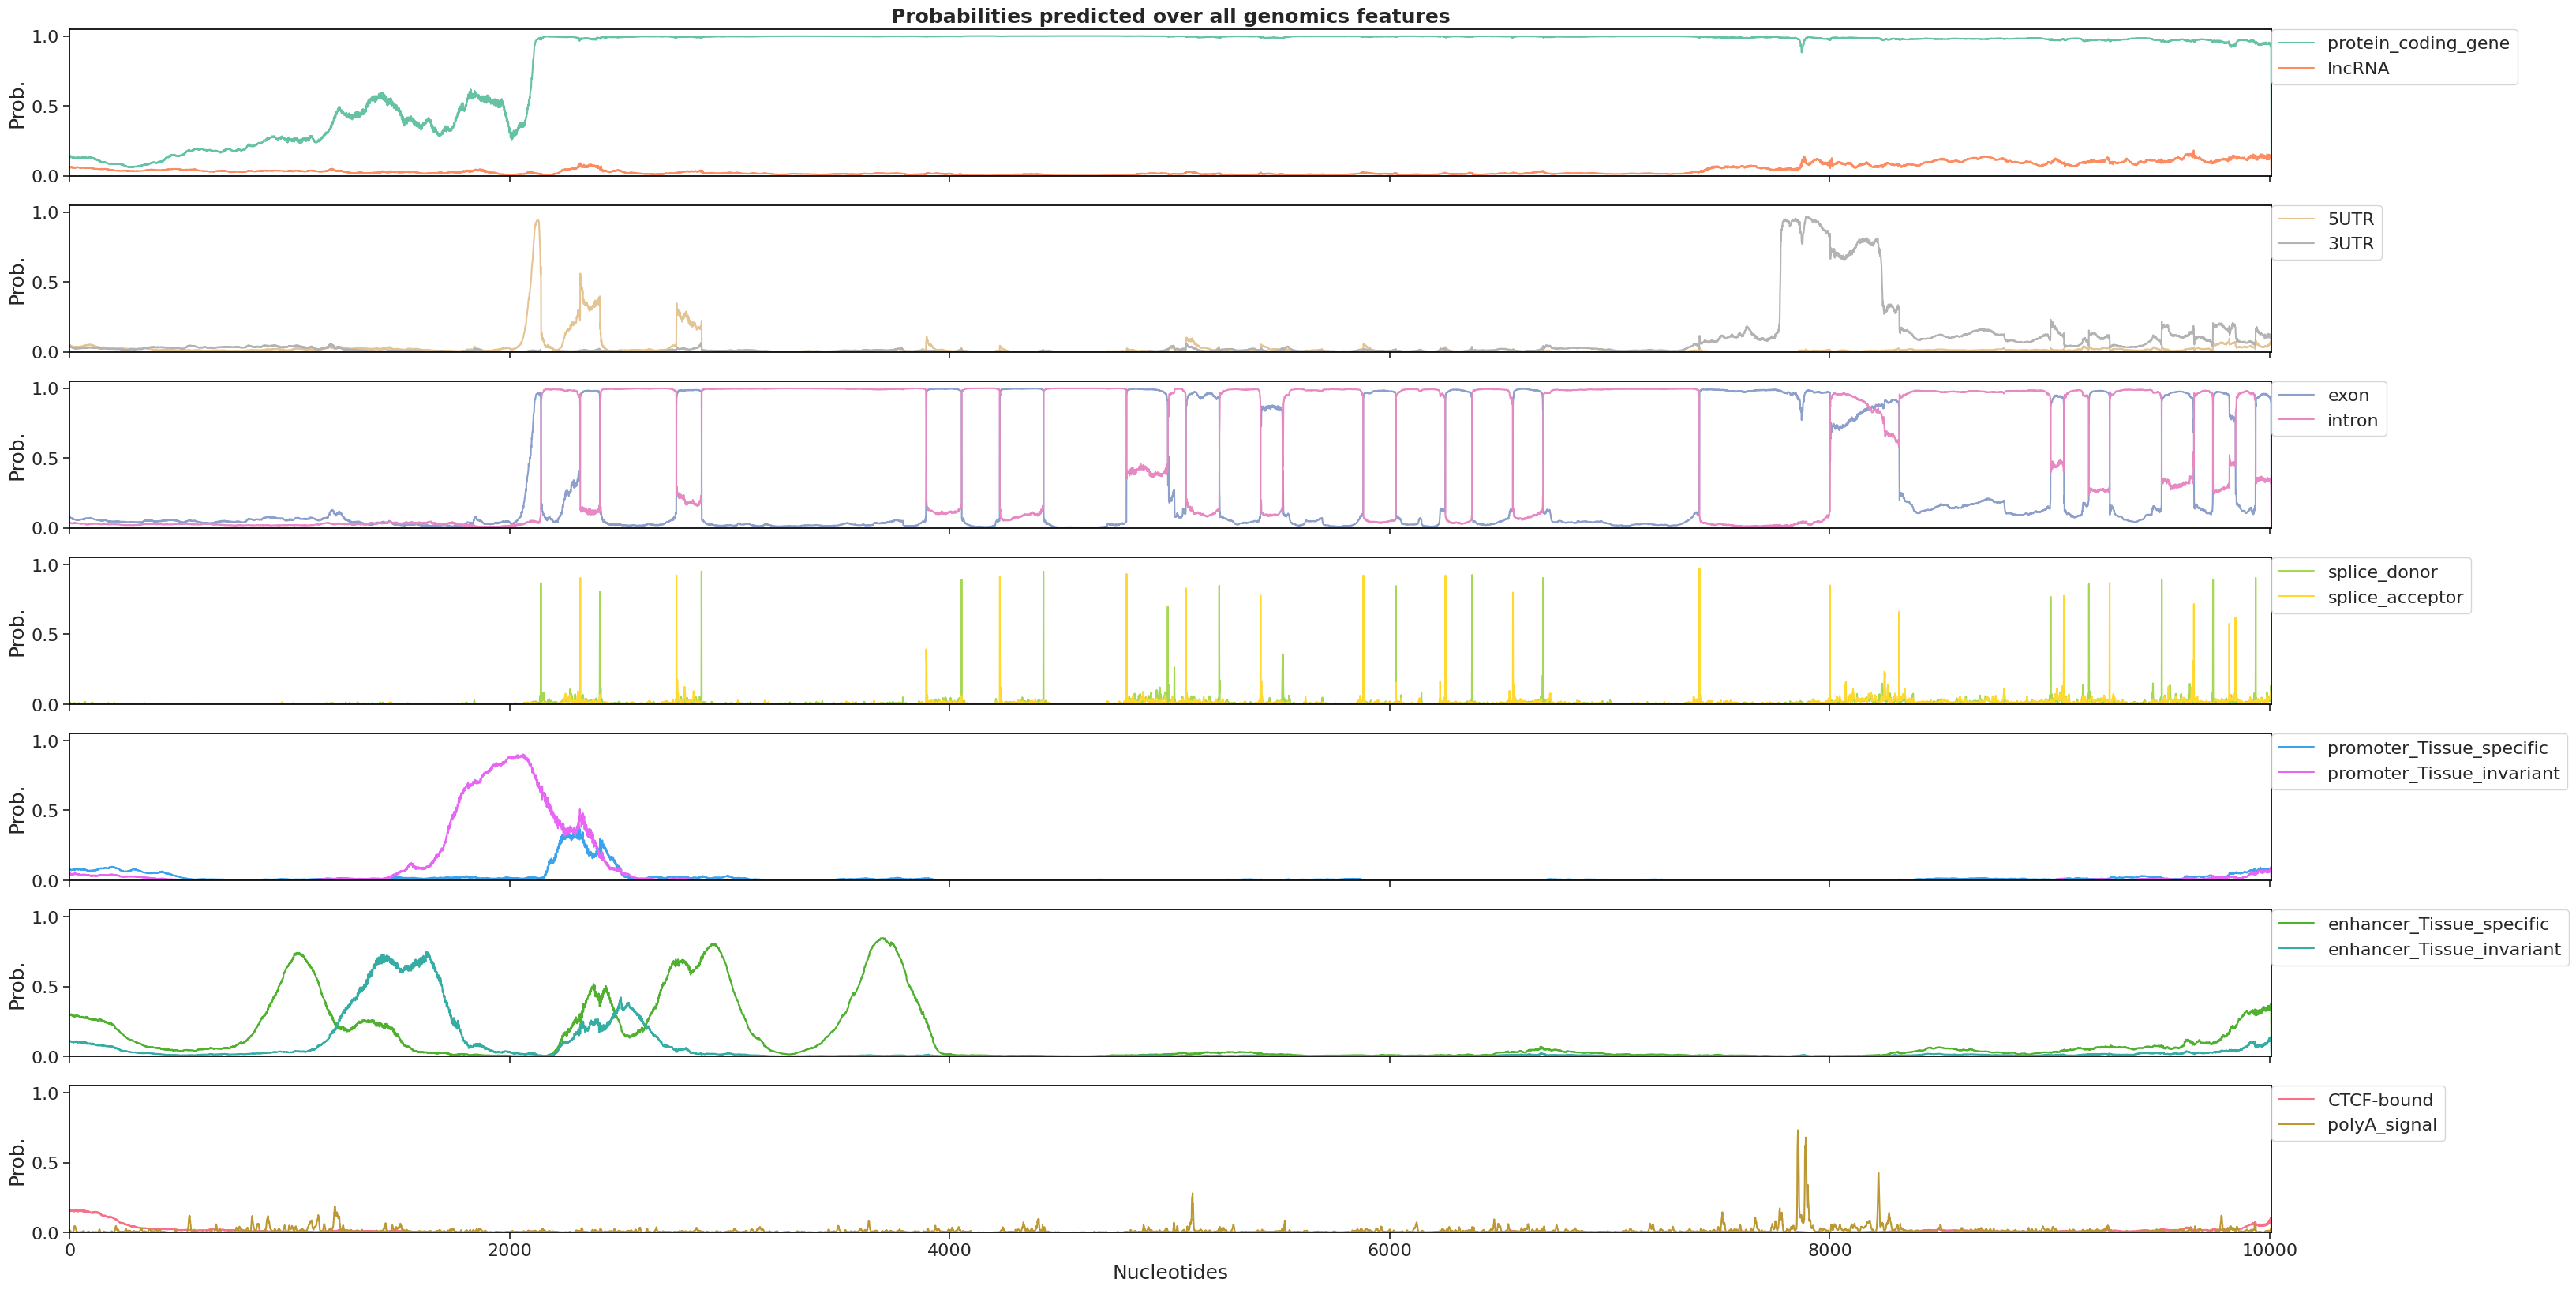
Task: Click the plot title about genomics features
Action: (x=1170, y=16)
